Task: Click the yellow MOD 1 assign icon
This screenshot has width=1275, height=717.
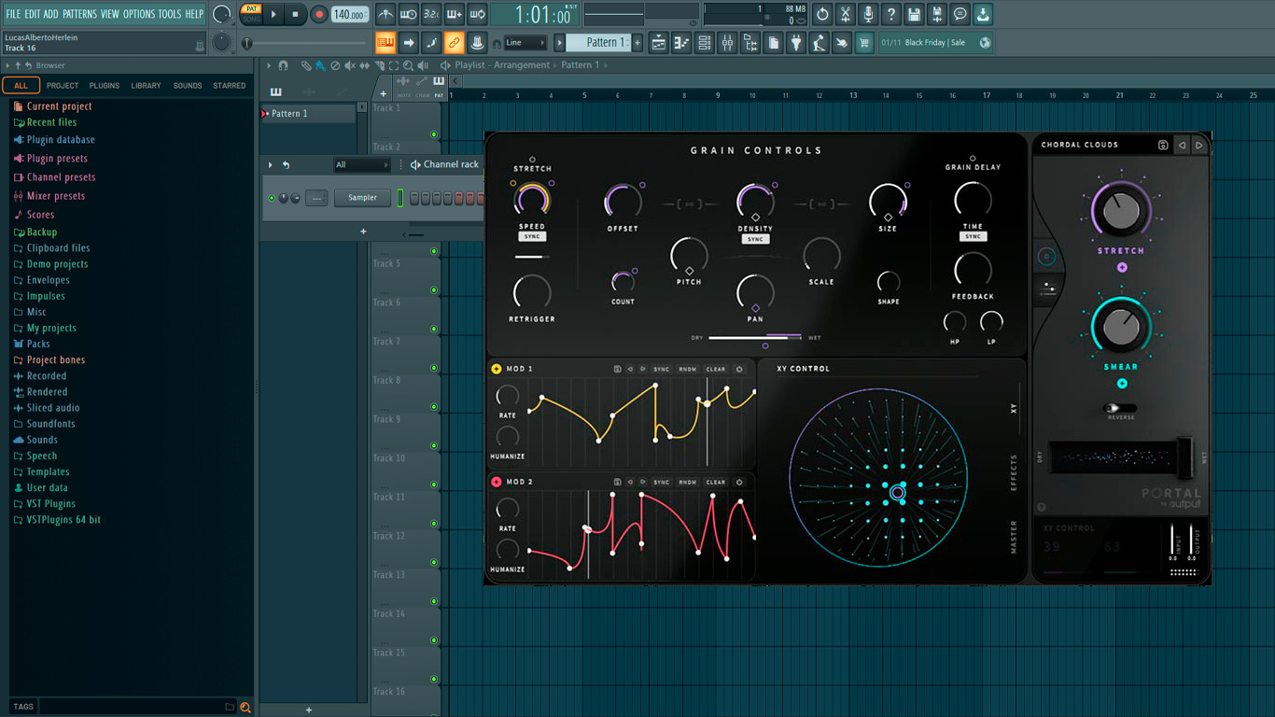Action: click(x=497, y=369)
